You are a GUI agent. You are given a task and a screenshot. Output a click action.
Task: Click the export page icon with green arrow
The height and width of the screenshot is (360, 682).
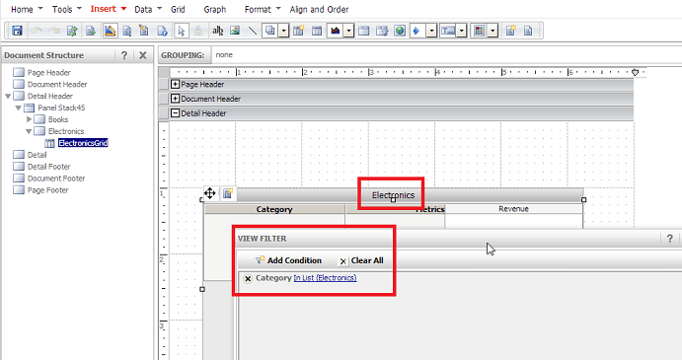point(91,31)
